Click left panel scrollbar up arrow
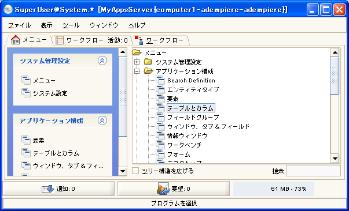Viewport: 349px width, 211px height. coord(123,52)
